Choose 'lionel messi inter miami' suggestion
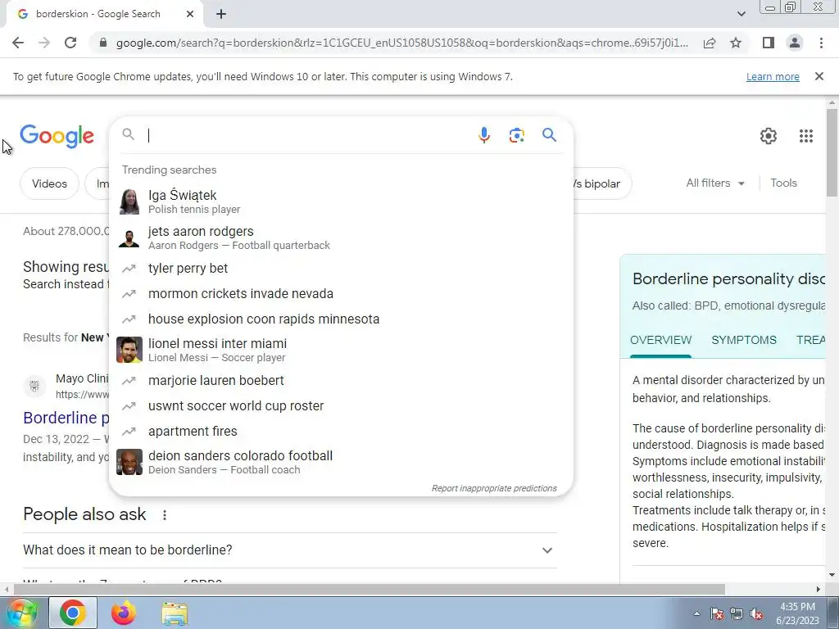Screen dimensions: 839x629 click(x=341, y=350)
